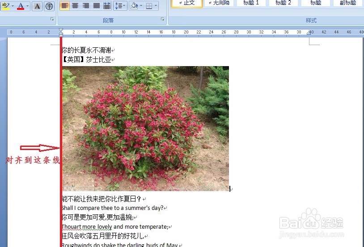The image size is (364, 247).
Task: Click the line 狂风会吹落五月里开的好花儿,
Action: 103,236
